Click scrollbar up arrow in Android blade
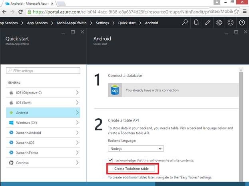Screen dimensions: 249x186 [x=241, y=70]
